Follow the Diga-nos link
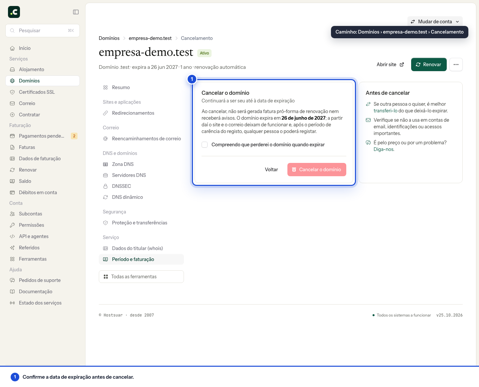The height and width of the screenshot is (387, 479). click(384, 149)
